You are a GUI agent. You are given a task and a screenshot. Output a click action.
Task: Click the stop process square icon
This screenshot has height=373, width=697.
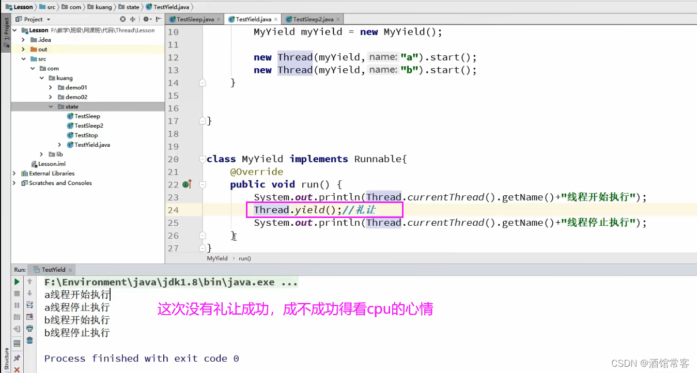point(17,293)
